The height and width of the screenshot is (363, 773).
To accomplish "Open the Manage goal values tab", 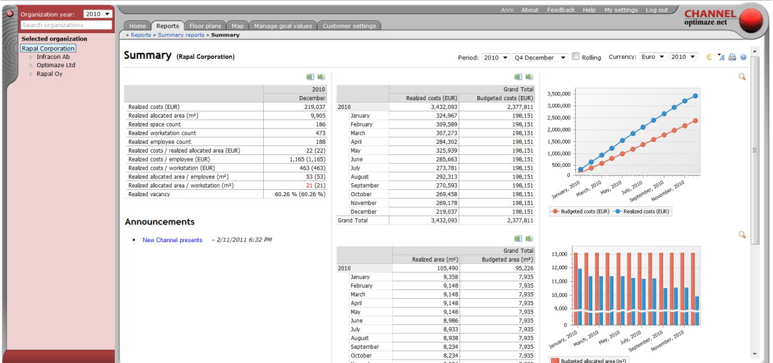I will (283, 26).
